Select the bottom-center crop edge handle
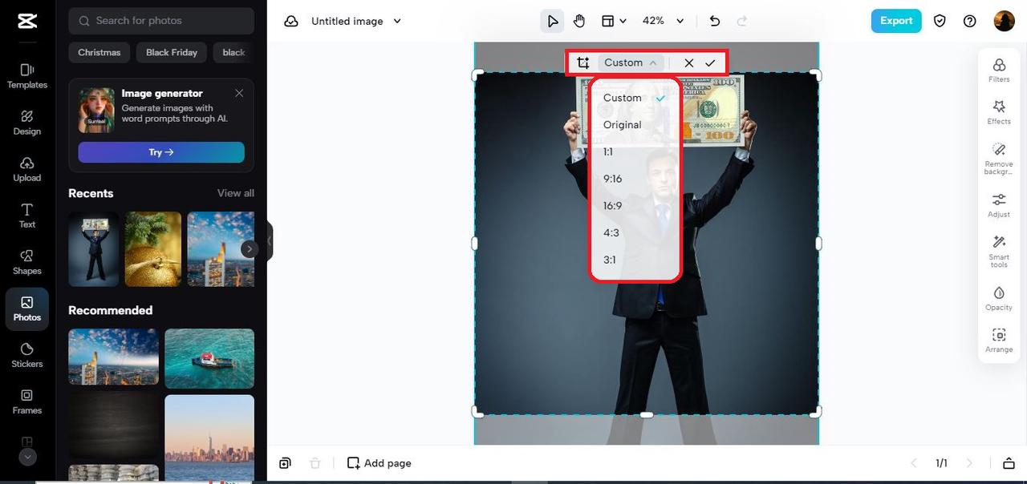 (x=647, y=414)
